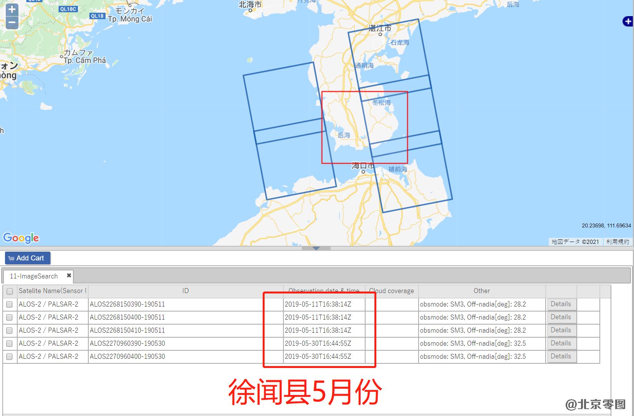634x416 pixels.
Task: Open Details for ALOS2268150400-190511
Action: point(561,317)
